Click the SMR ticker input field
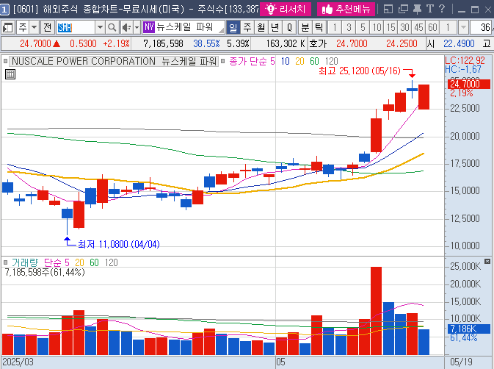Image resolution: width=494 pixels, height=369 pixels. pos(76,28)
